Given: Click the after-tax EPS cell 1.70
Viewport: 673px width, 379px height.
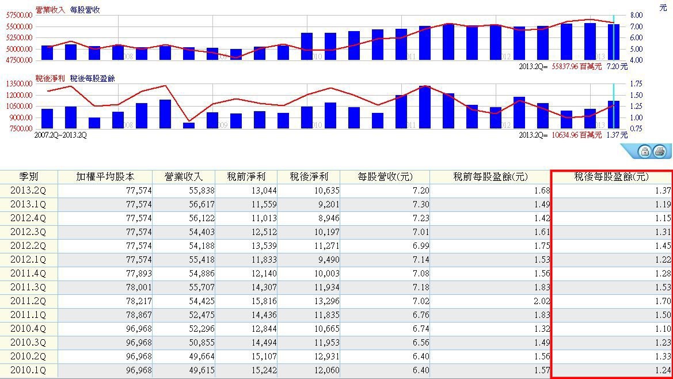Looking at the screenshot, I should pyautogui.click(x=611, y=301).
